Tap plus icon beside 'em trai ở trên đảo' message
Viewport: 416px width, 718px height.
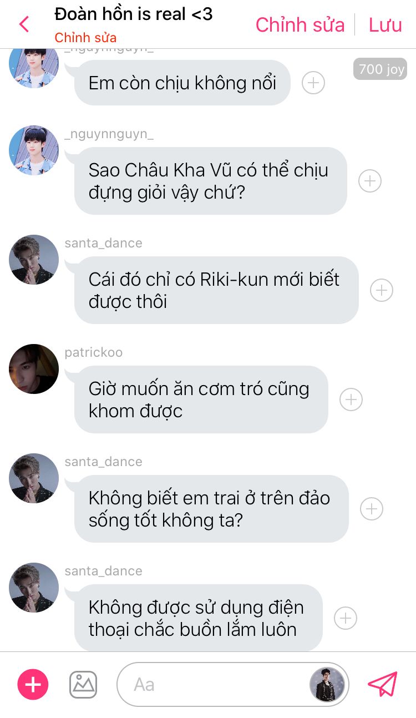[x=372, y=509]
